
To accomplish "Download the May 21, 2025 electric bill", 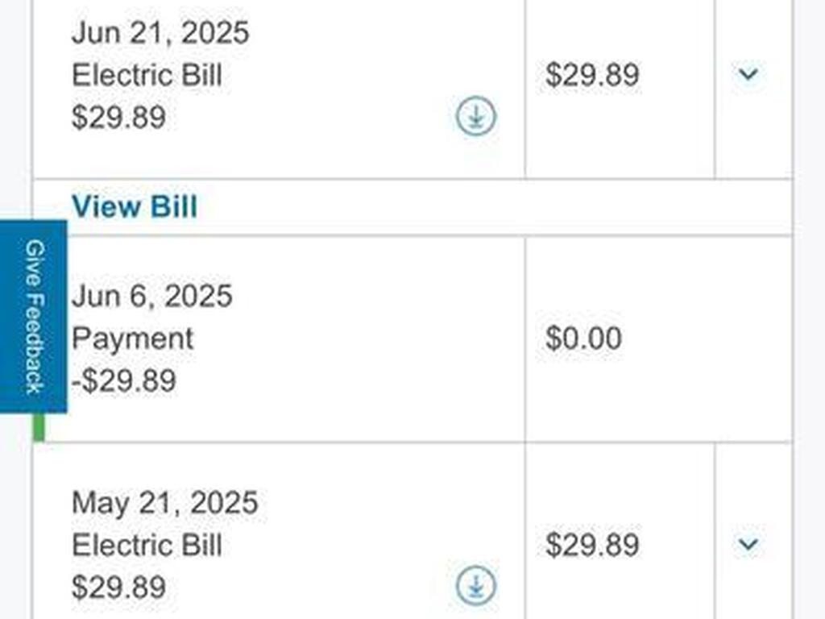I will (476, 586).
